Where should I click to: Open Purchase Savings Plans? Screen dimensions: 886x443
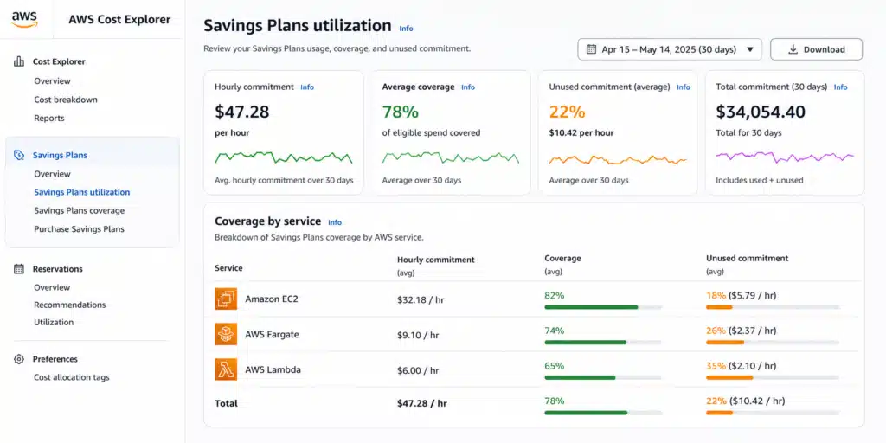pyautogui.click(x=79, y=228)
